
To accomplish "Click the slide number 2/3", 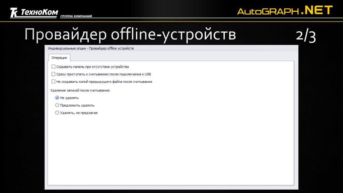I will click(x=306, y=36).
